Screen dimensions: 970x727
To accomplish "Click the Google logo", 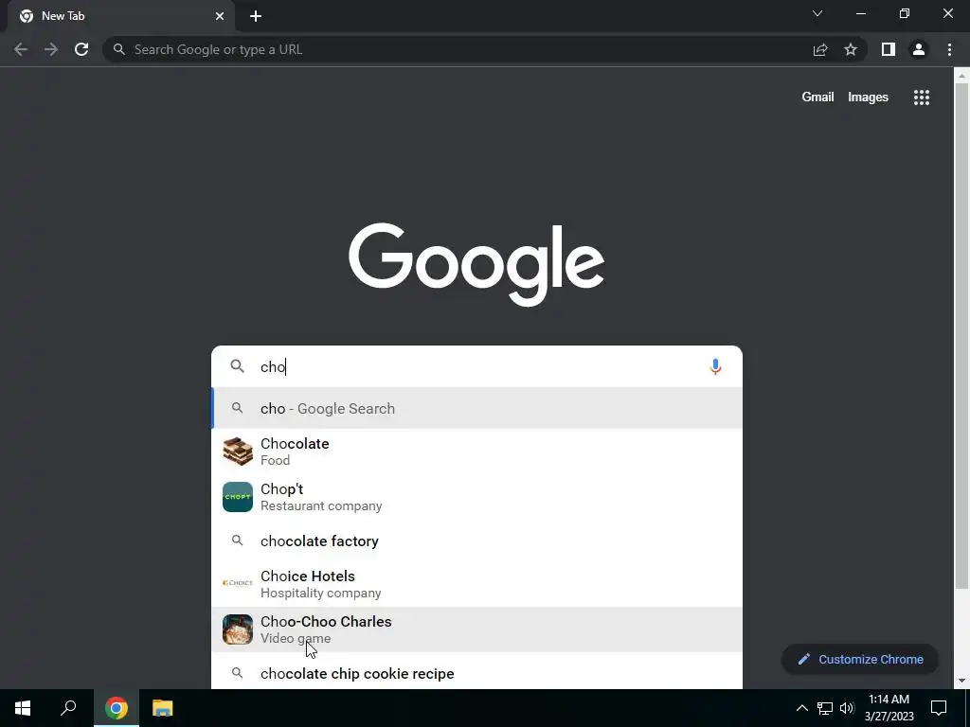I will (476, 265).
